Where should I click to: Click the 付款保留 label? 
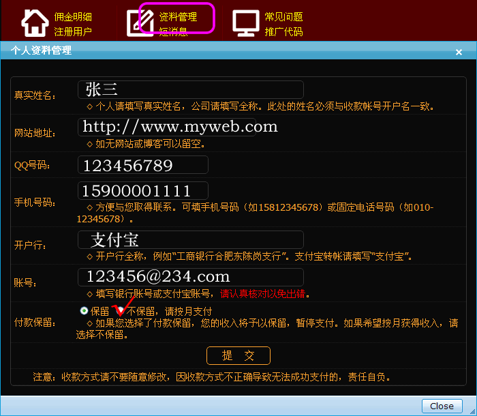35,322
